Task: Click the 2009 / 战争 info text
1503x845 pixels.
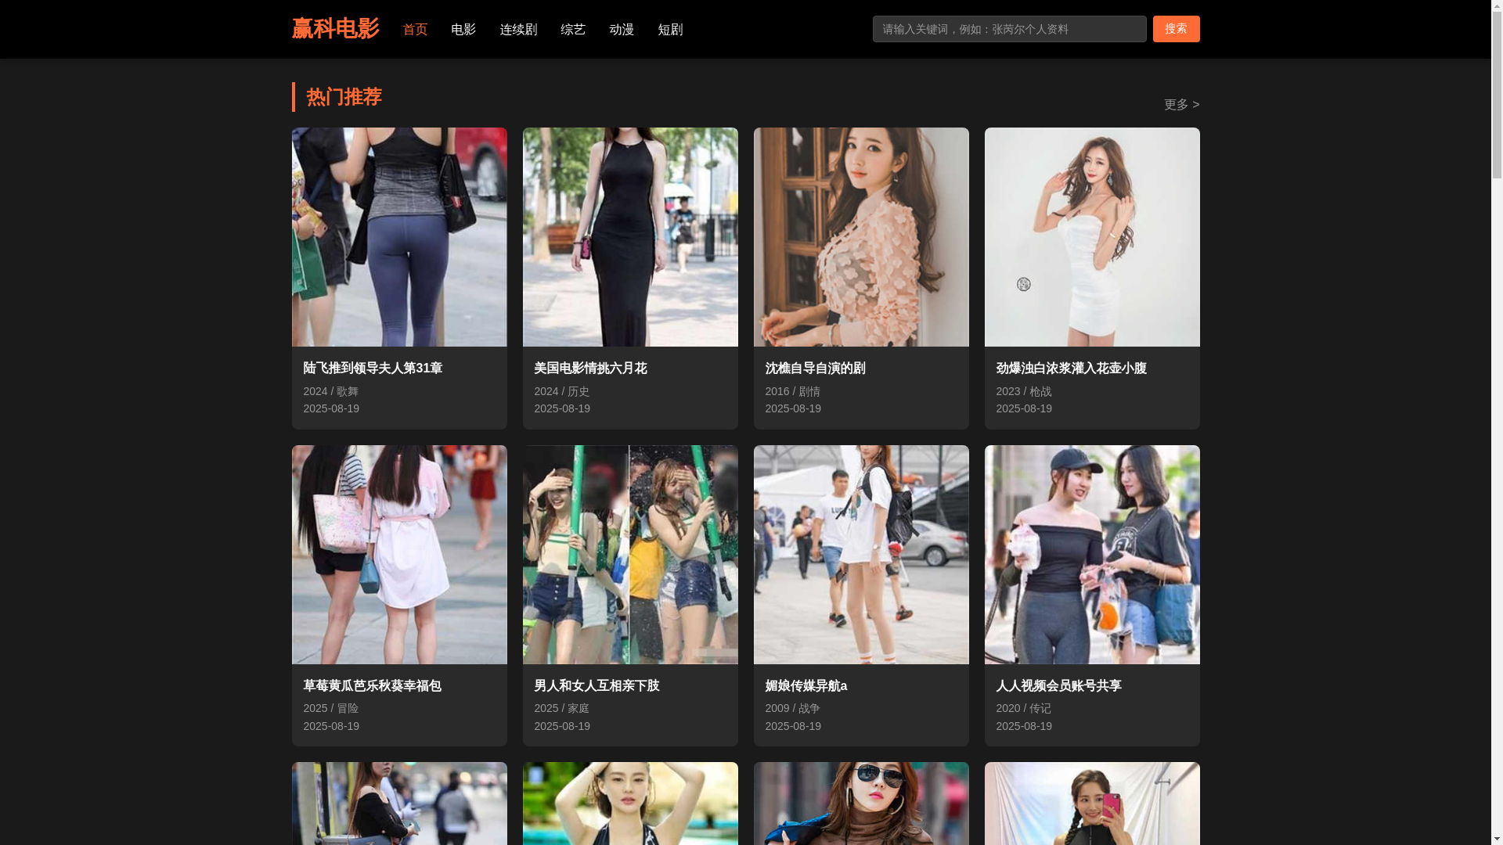Action: [793, 708]
